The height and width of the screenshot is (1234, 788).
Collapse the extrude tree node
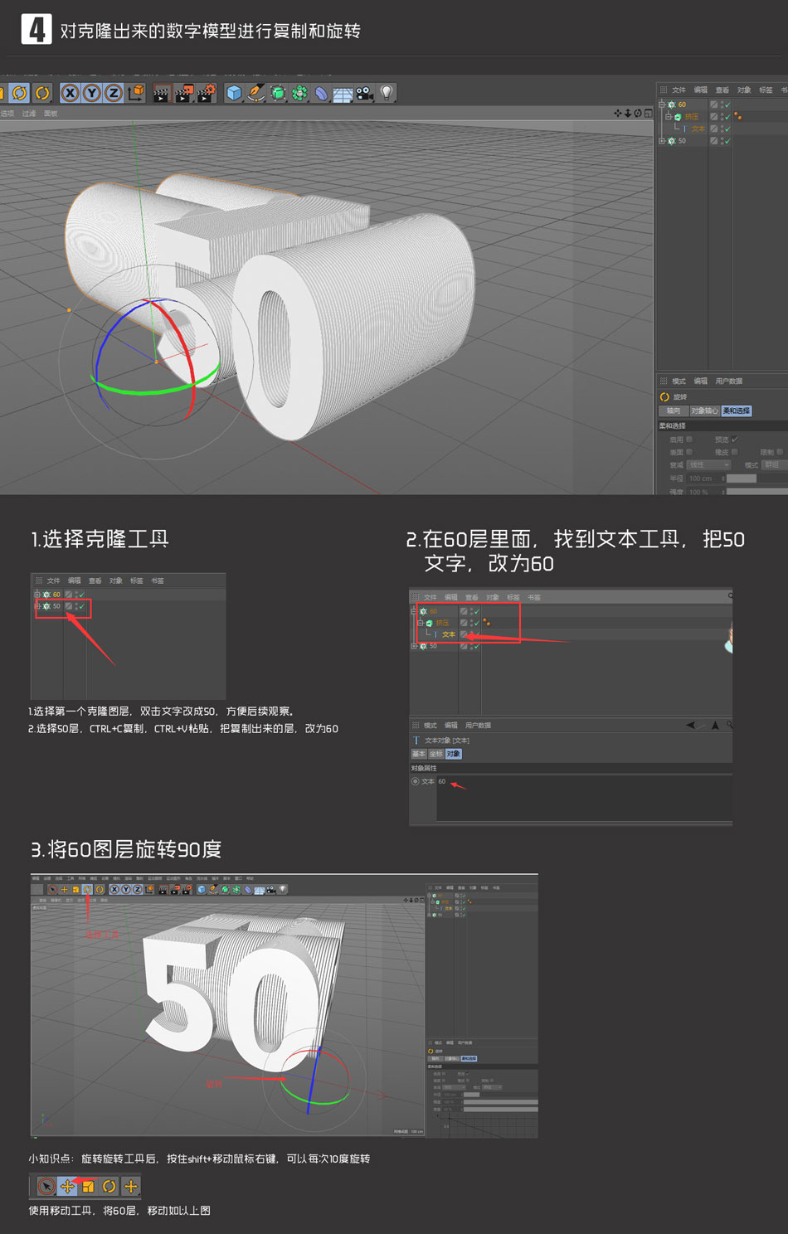pos(669,117)
